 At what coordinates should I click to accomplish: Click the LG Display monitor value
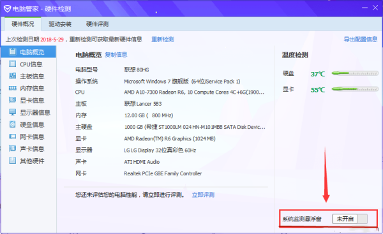click(160, 150)
